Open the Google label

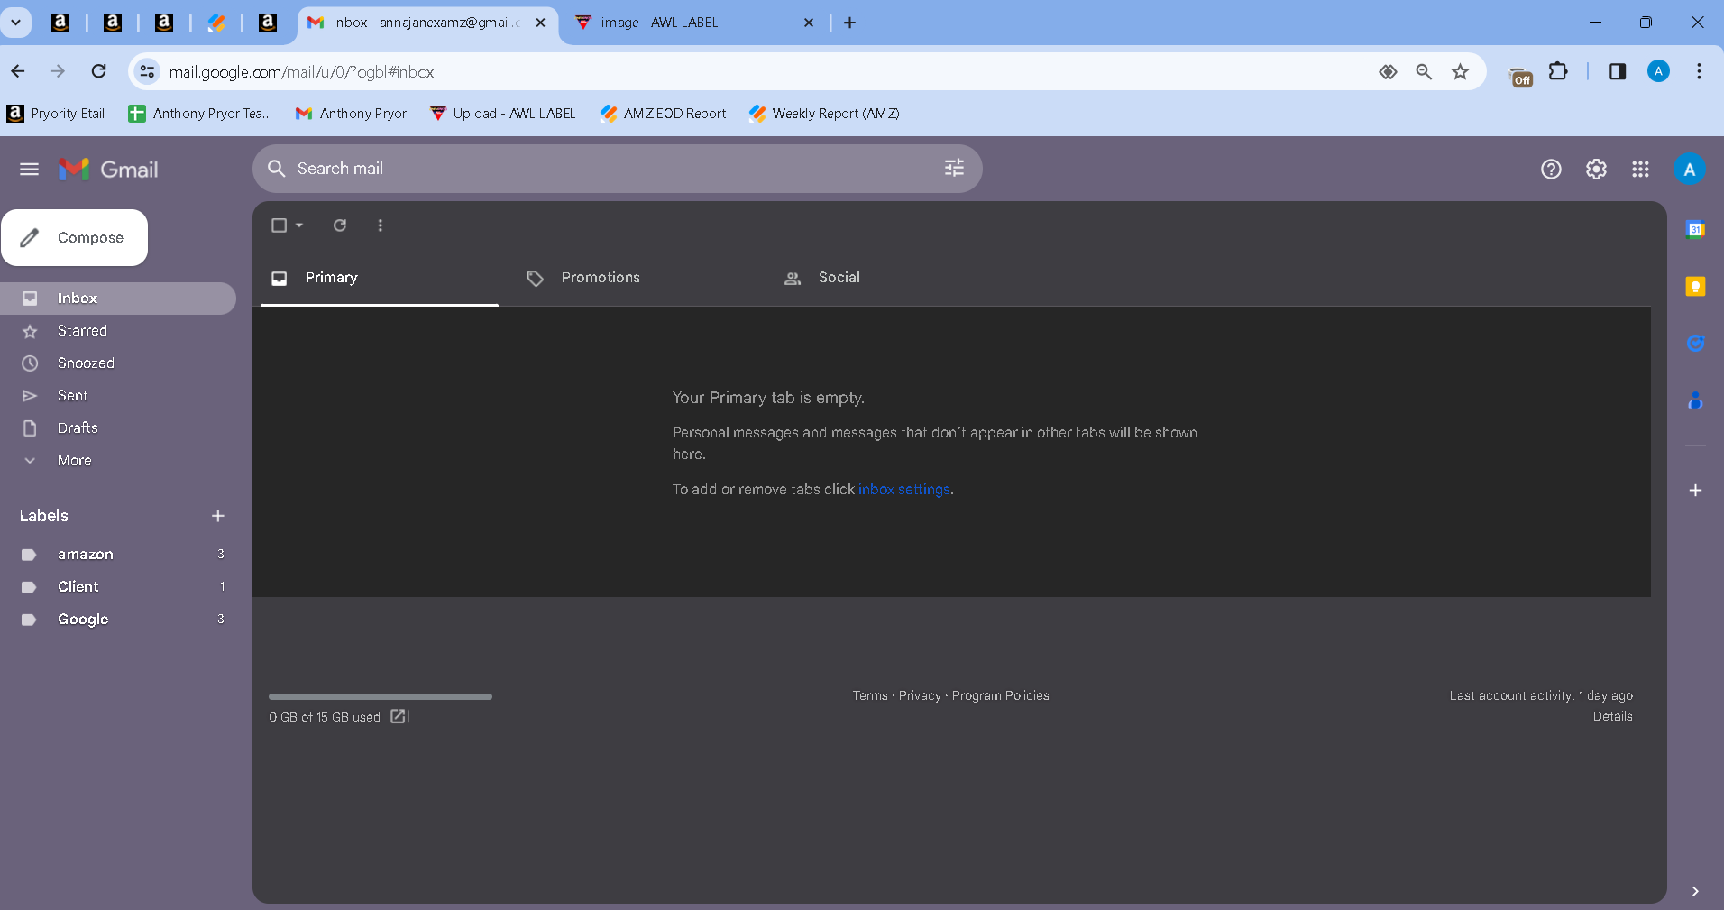(117, 620)
